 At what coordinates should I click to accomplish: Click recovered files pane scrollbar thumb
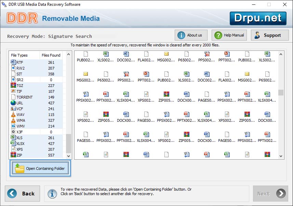tap(281, 92)
